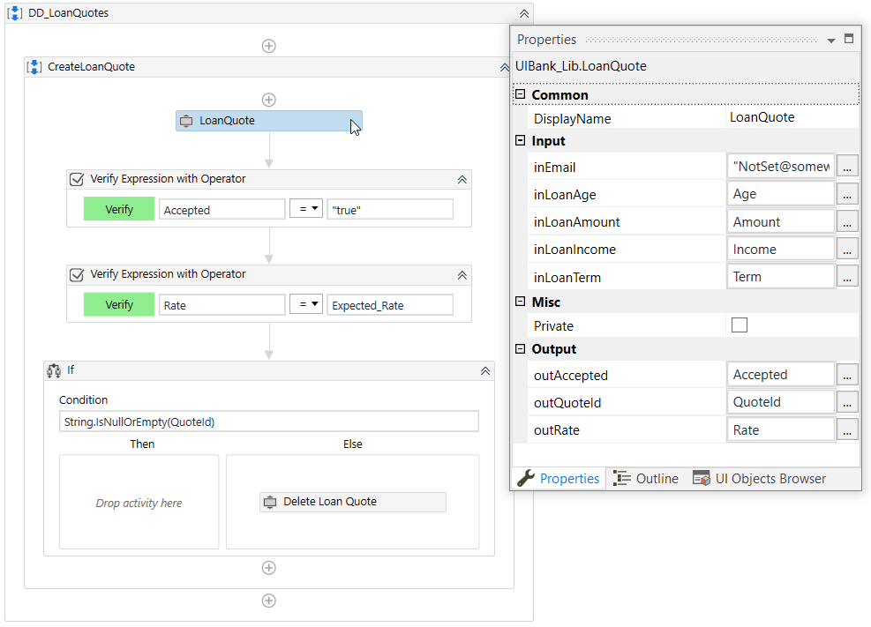Open operator dropdown for Accepted verification

306,209
